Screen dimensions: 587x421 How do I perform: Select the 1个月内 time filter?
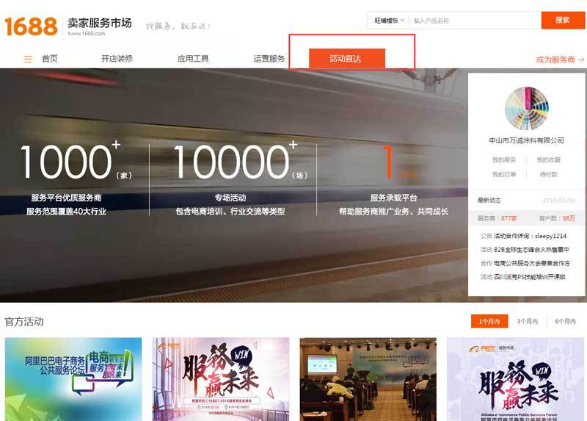[489, 321]
